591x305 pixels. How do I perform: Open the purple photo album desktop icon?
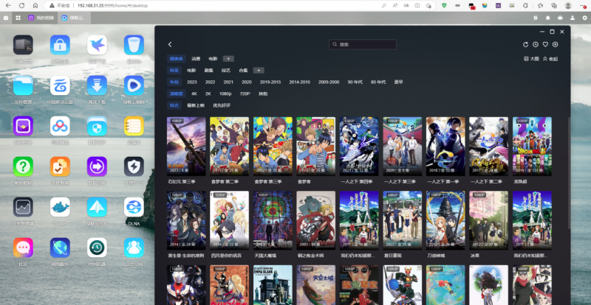click(23, 126)
